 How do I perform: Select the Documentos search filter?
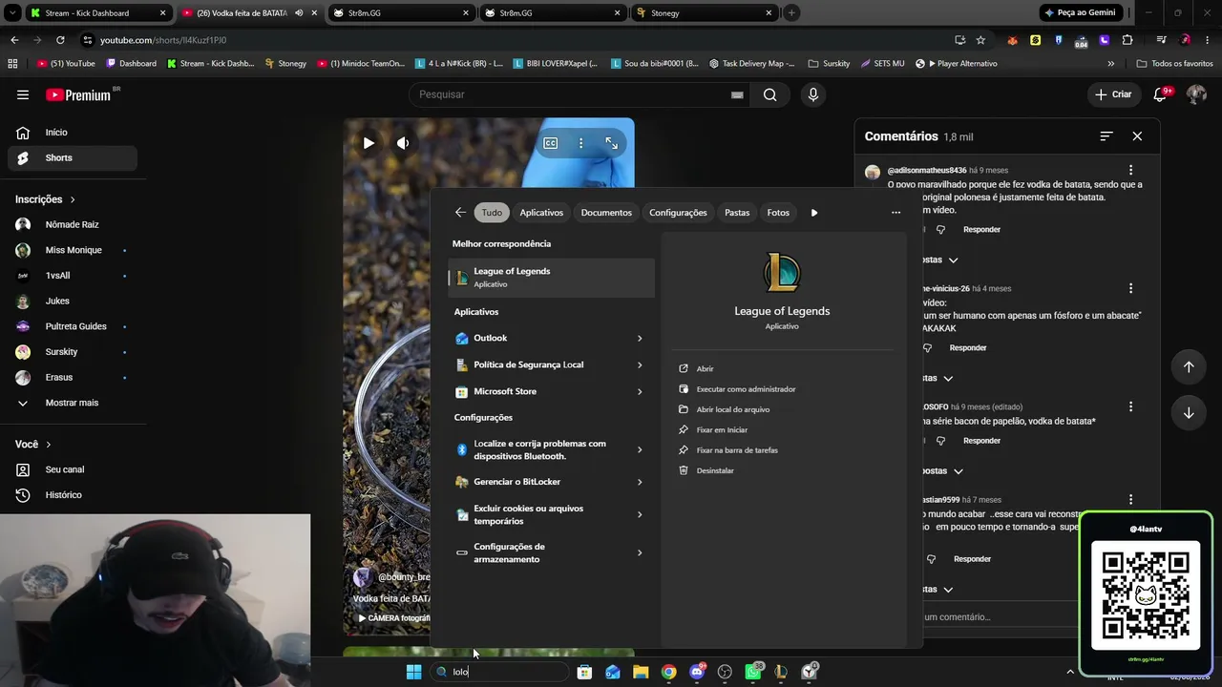coord(606,213)
